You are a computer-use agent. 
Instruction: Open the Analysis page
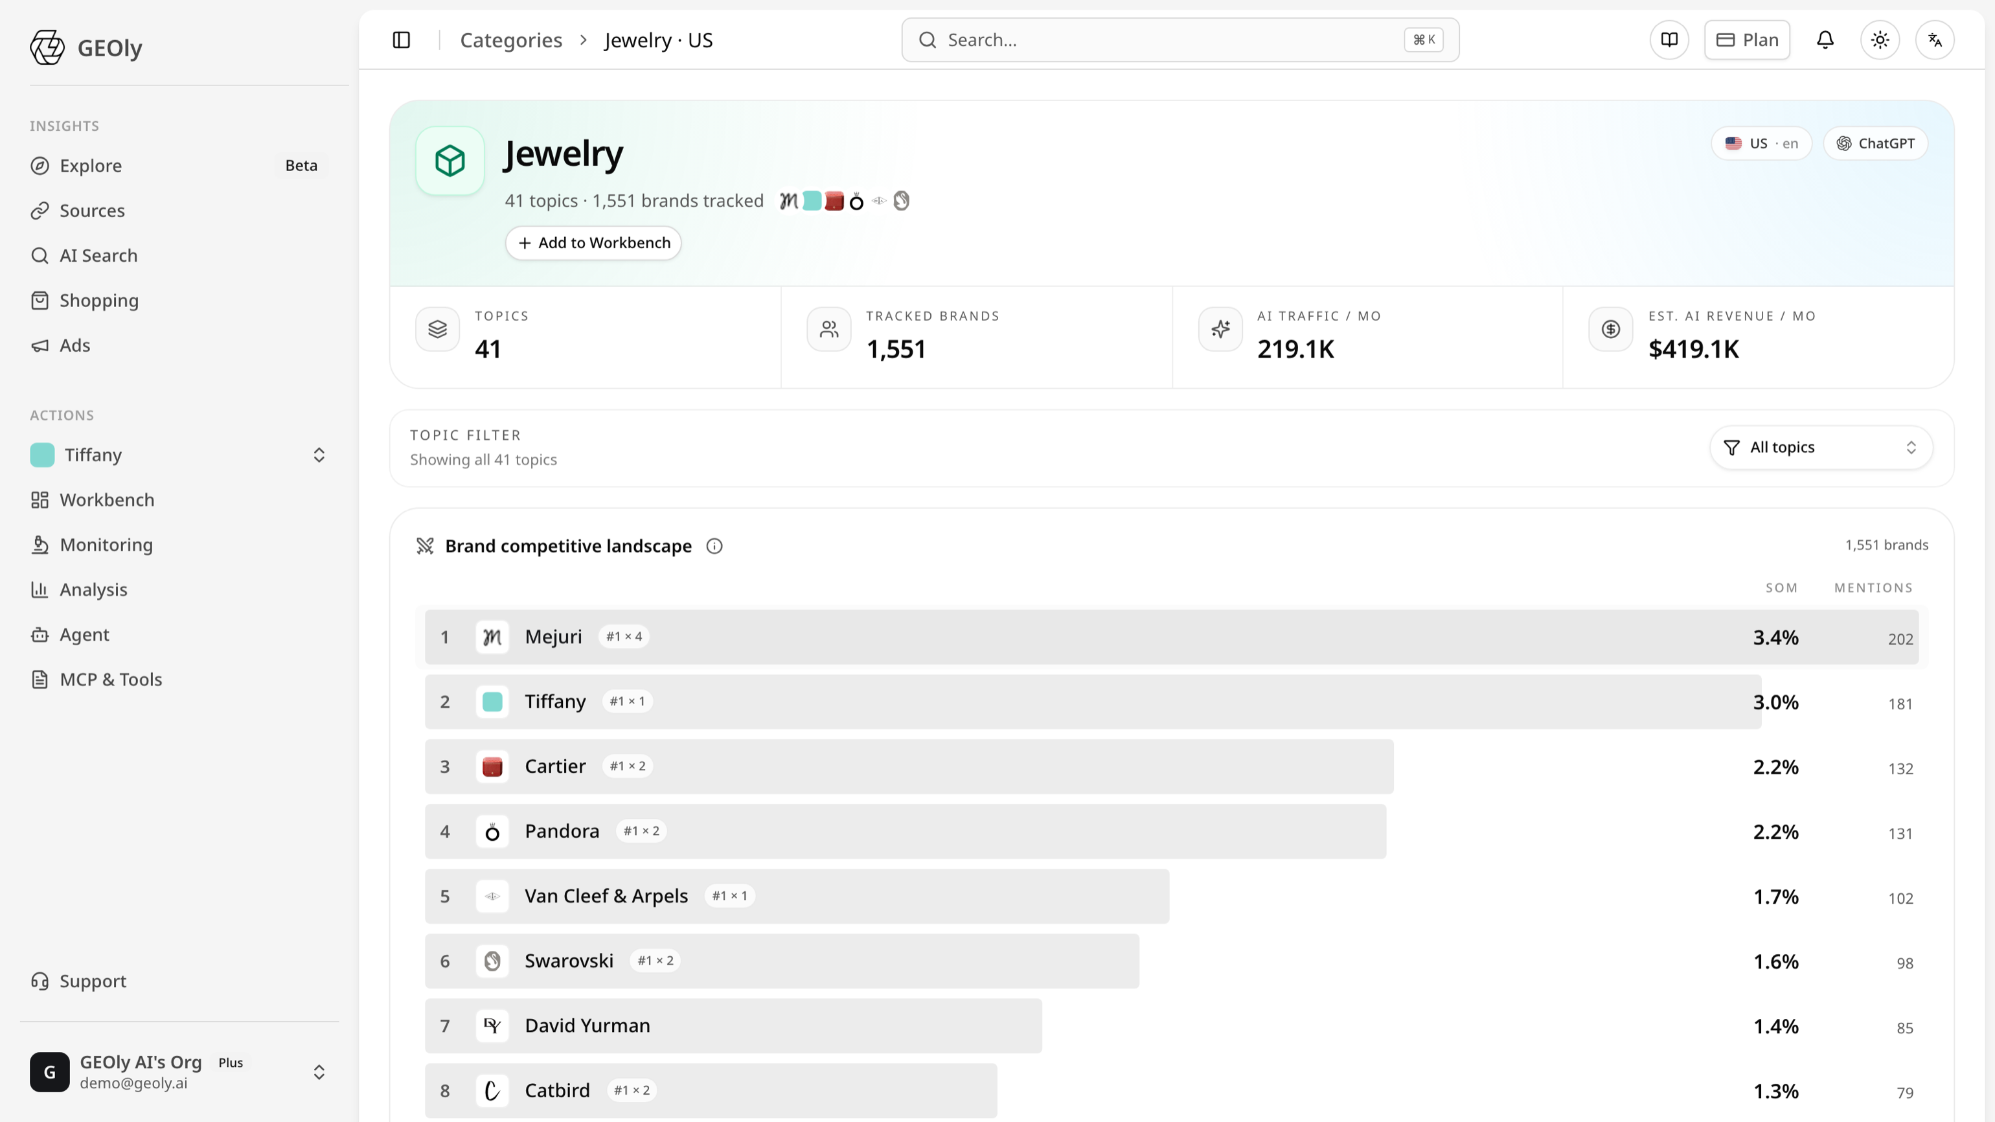click(x=179, y=590)
